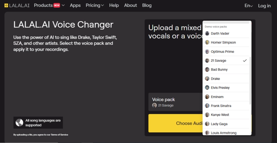Click the checkmark next to 21 Savage
277x143 pixels.
(x=245, y=60)
